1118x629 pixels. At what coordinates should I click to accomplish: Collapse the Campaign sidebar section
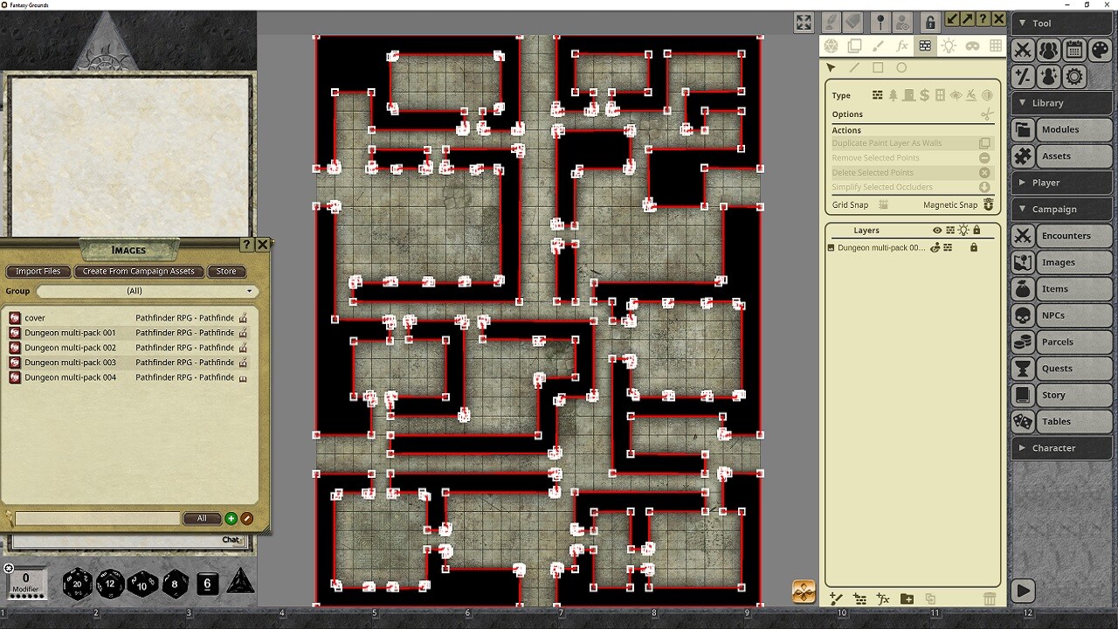click(1061, 209)
